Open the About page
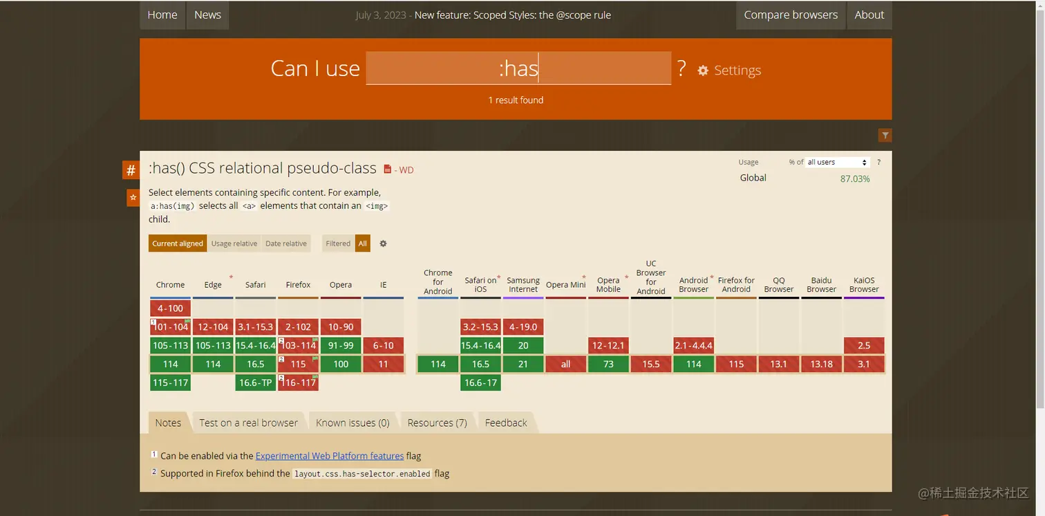The image size is (1045, 516). pyautogui.click(x=869, y=15)
